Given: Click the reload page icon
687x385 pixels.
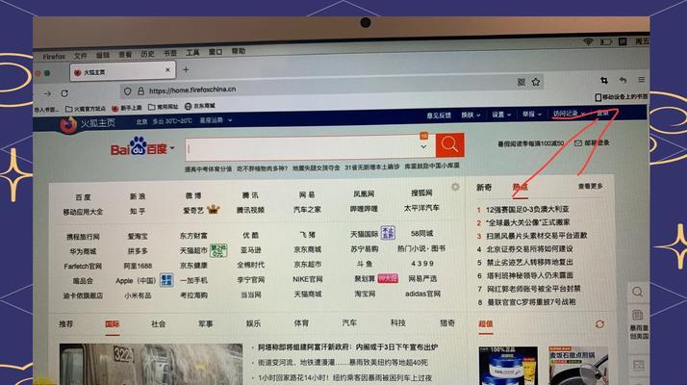Looking at the screenshot, I should coord(64,93).
